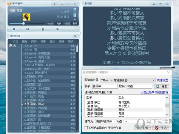Select result [百度]满江 等你出现
Viewport: 179px width, 134px height.
(x=124, y=102)
